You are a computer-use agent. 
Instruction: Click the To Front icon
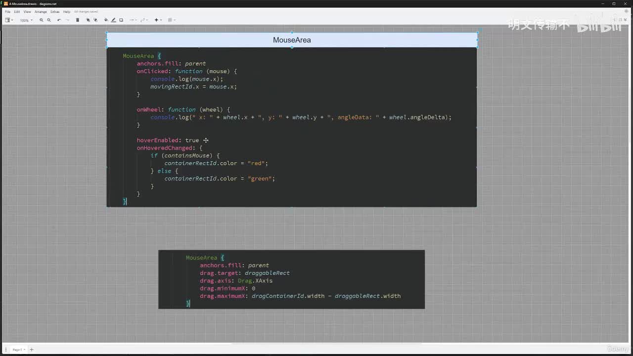point(88,20)
